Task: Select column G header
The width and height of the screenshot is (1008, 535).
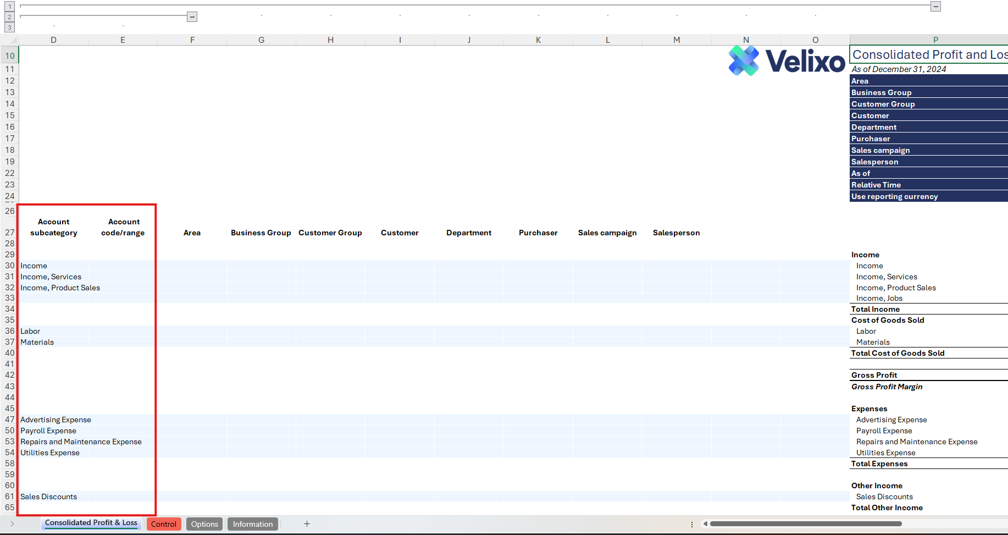Action: pos(261,40)
